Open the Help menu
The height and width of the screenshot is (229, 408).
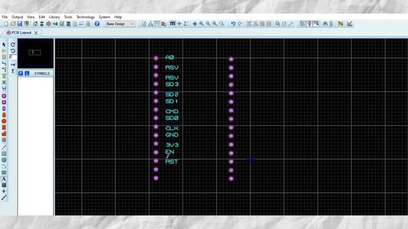click(x=118, y=17)
